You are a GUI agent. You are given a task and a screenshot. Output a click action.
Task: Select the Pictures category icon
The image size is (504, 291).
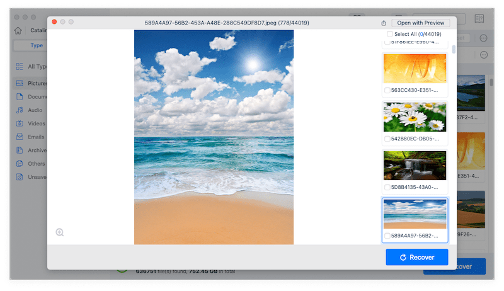click(x=20, y=83)
